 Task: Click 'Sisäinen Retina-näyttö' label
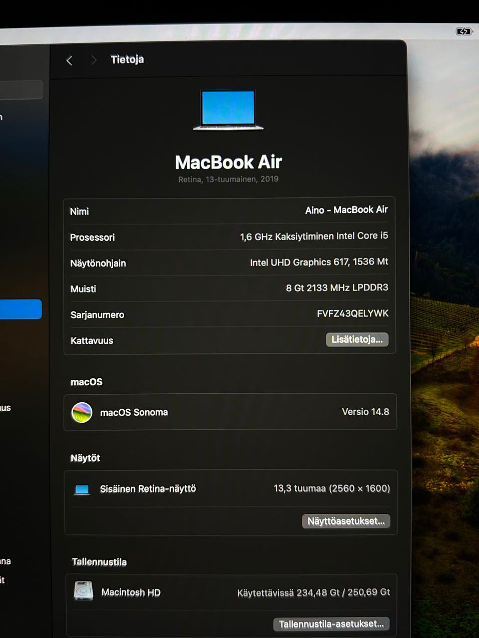tap(148, 489)
